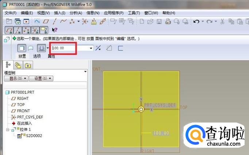Open the 选项 panel tab
249x155 pixels.
[37, 56]
